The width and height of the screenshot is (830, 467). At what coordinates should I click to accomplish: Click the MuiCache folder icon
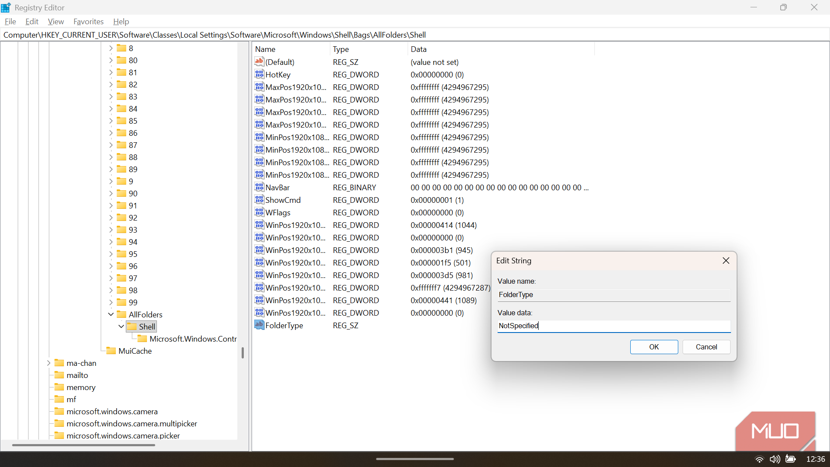tap(111, 351)
